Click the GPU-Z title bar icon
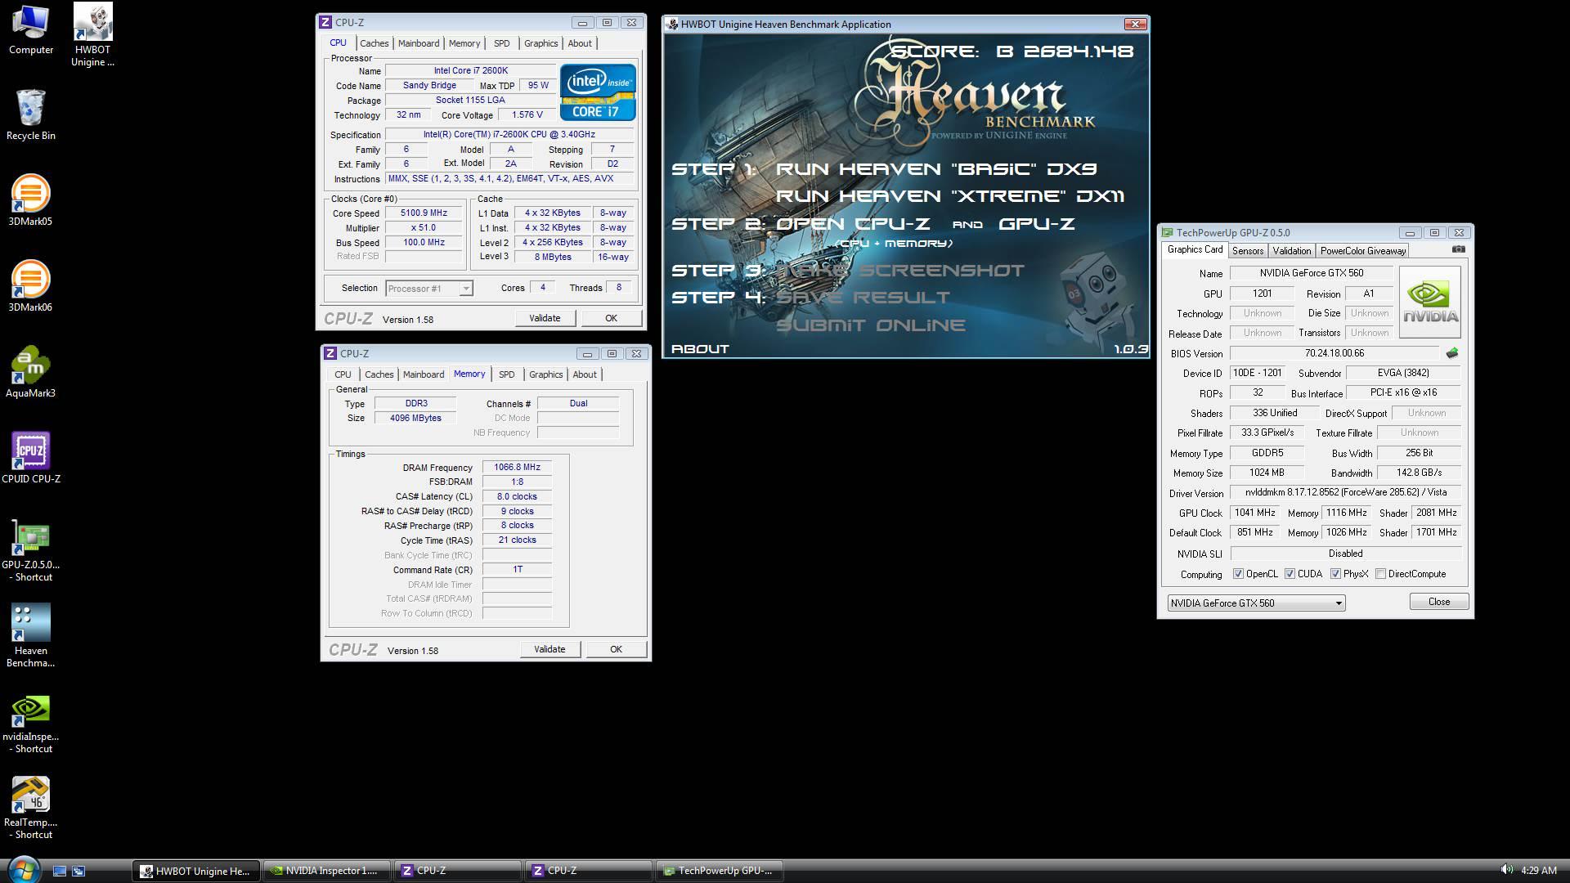 1167,232
